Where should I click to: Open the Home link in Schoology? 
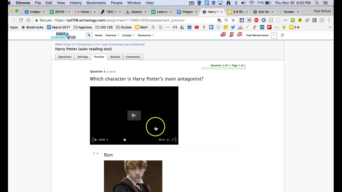[98, 35]
